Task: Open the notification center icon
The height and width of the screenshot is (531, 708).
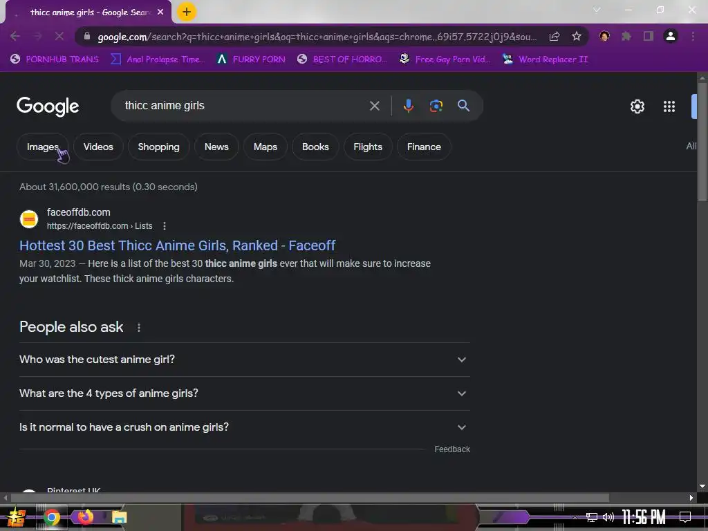Action: pyautogui.click(x=685, y=517)
